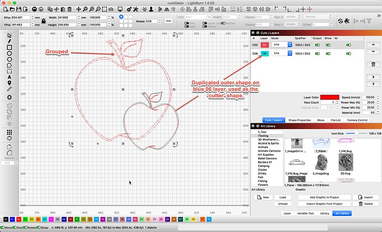Screen dimensions: 382x232
Task: Toggle Output switch for layer C06
Action: (317, 54)
